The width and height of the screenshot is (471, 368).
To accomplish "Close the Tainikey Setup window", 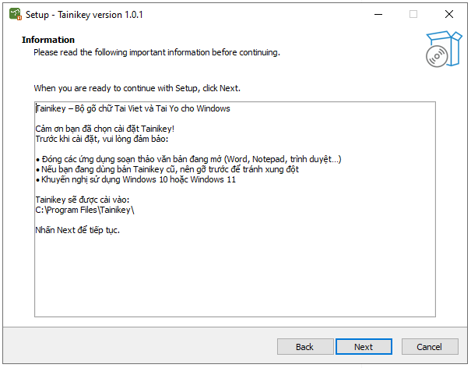I will (449, 14).
